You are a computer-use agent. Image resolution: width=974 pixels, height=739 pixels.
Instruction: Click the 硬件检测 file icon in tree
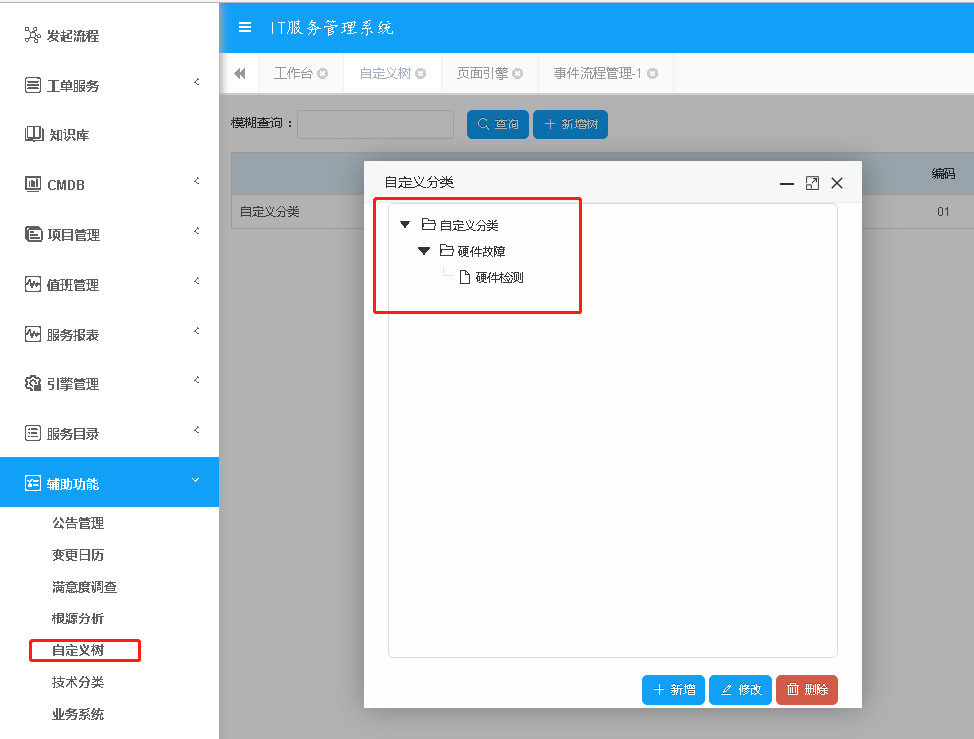464,278
